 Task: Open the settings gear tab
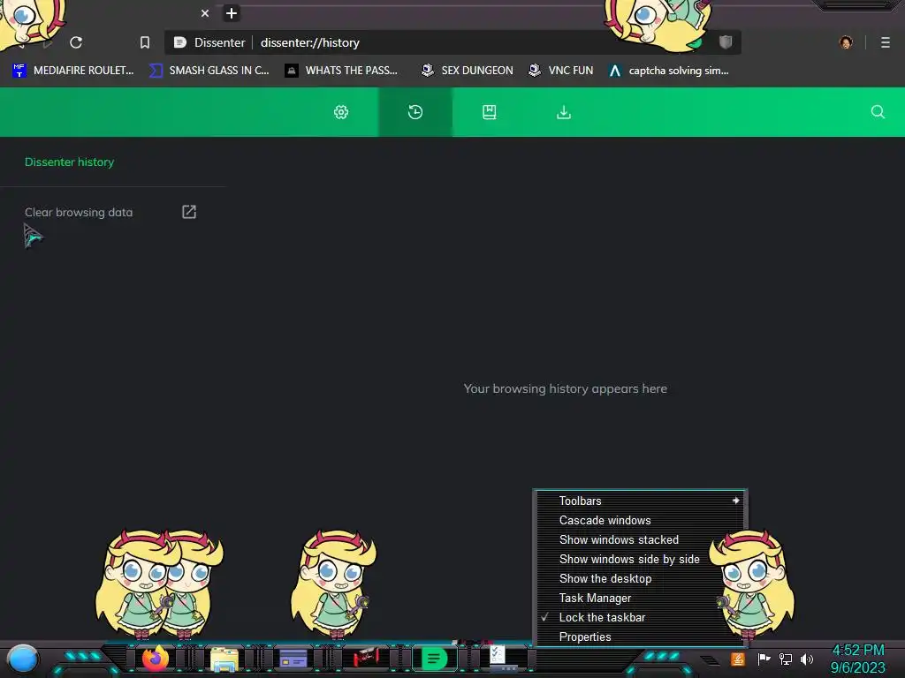pyautogui.click(x=341, y=112)
